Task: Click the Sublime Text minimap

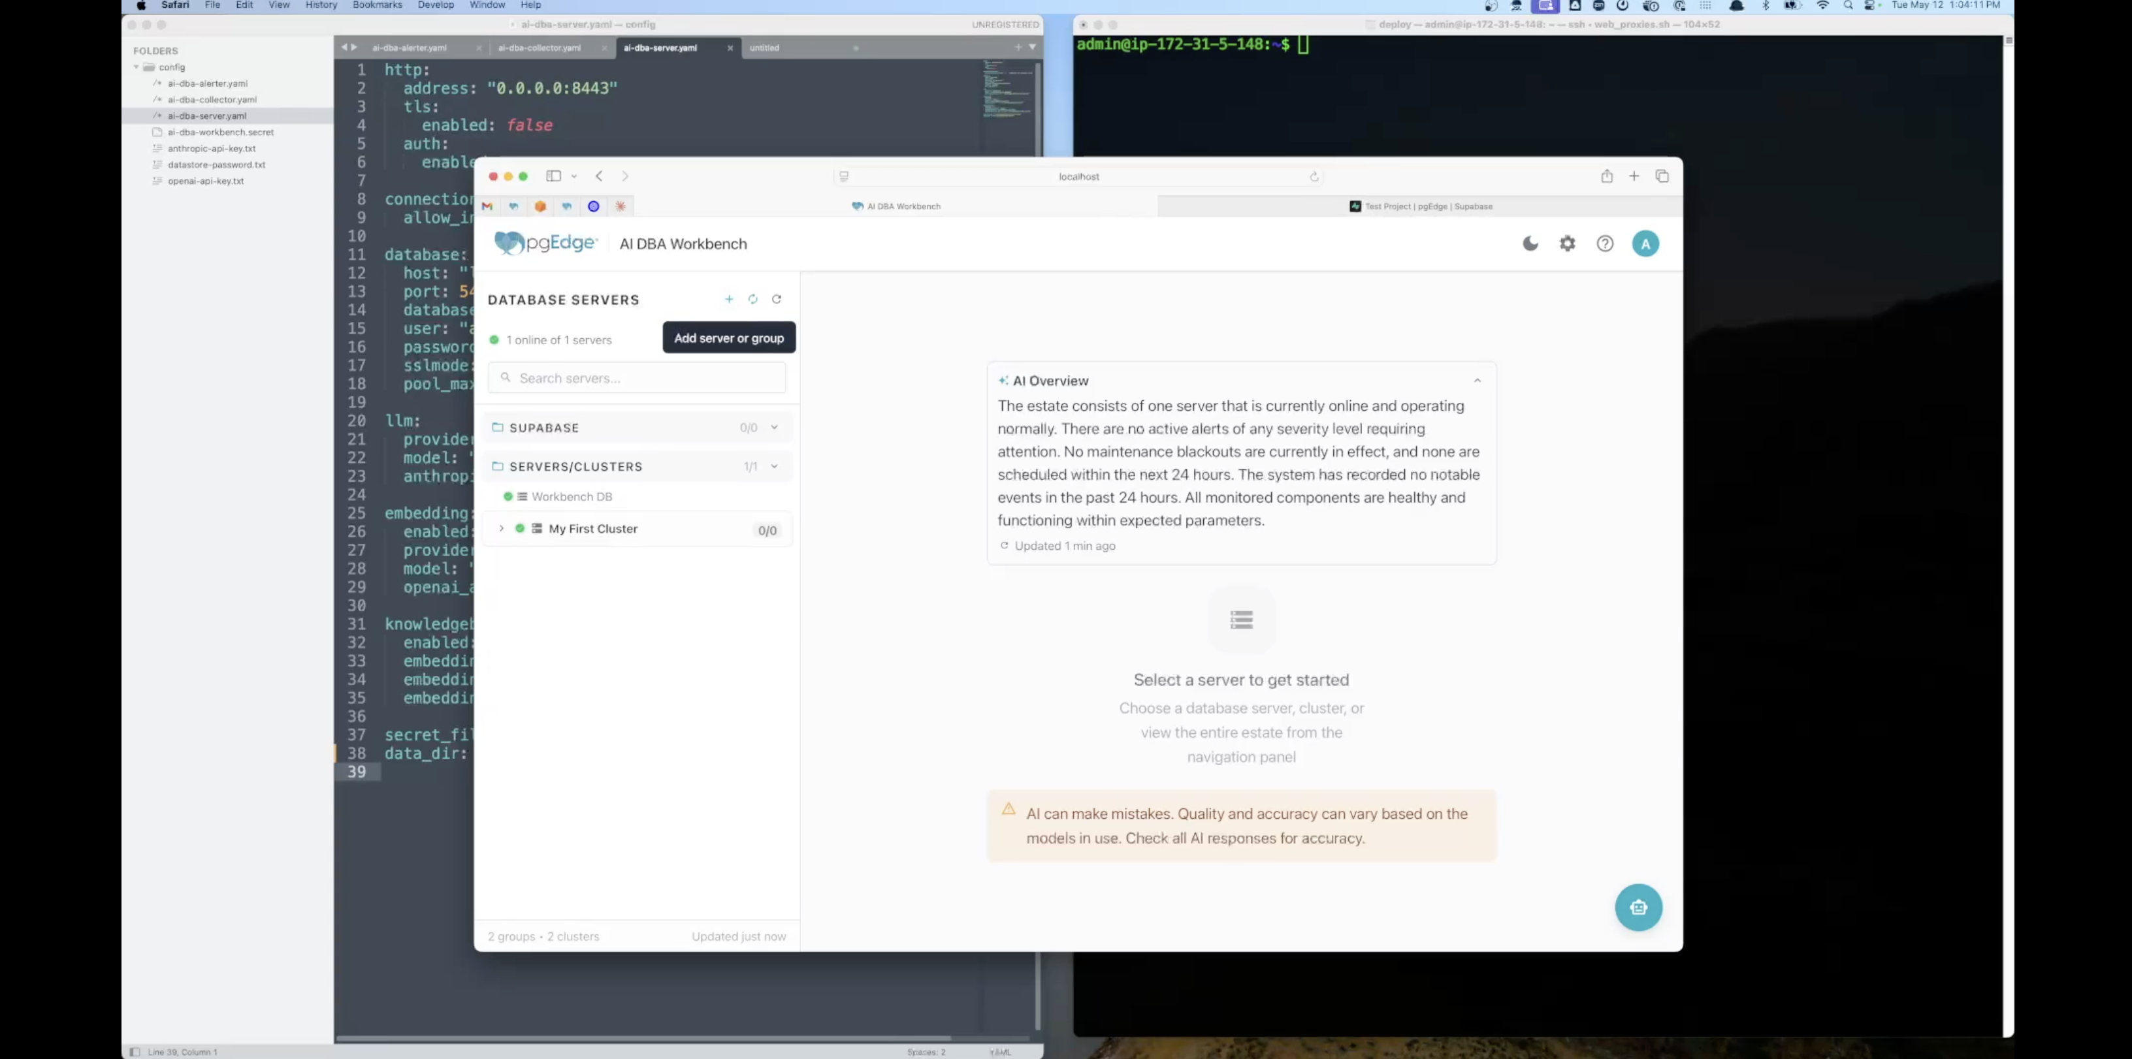Action: pos(1007,89)
